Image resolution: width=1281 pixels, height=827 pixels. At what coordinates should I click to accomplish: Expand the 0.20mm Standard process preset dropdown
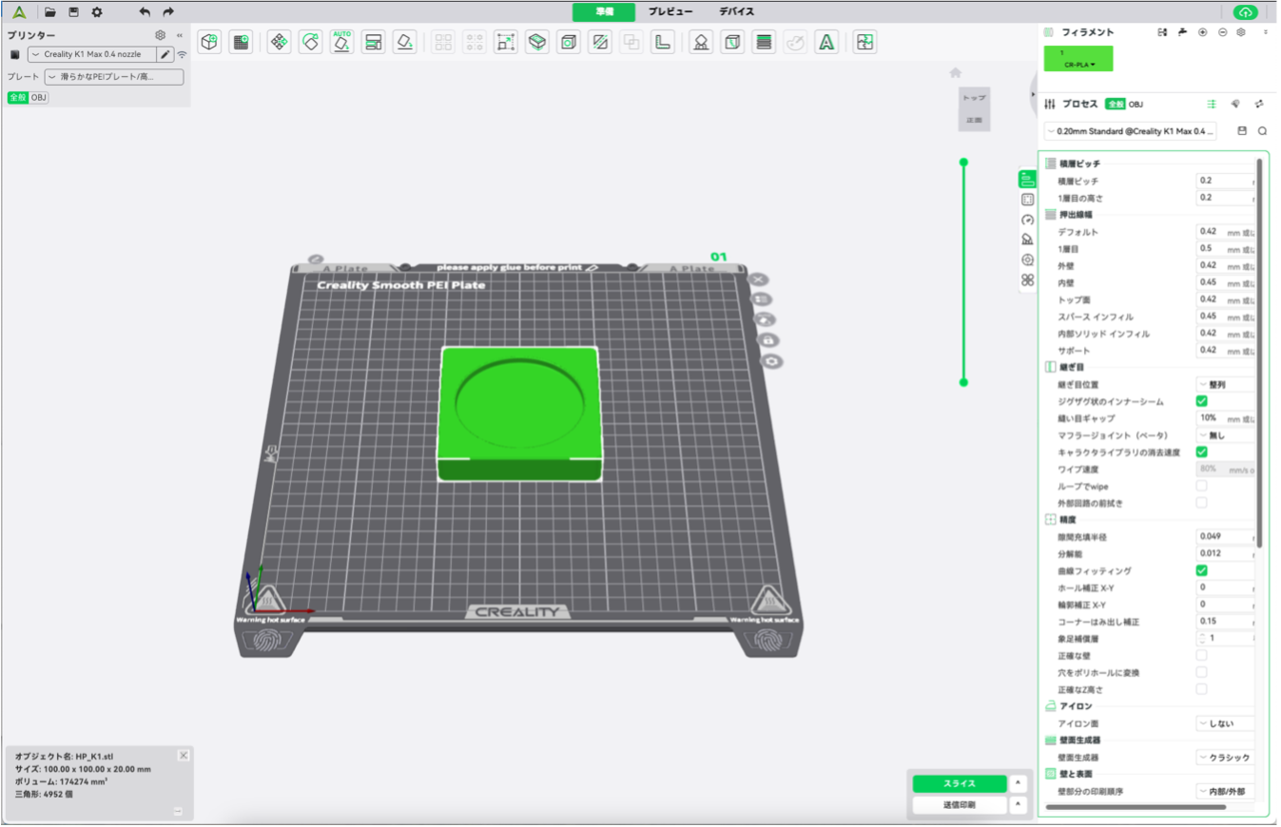click(1130, 131)
